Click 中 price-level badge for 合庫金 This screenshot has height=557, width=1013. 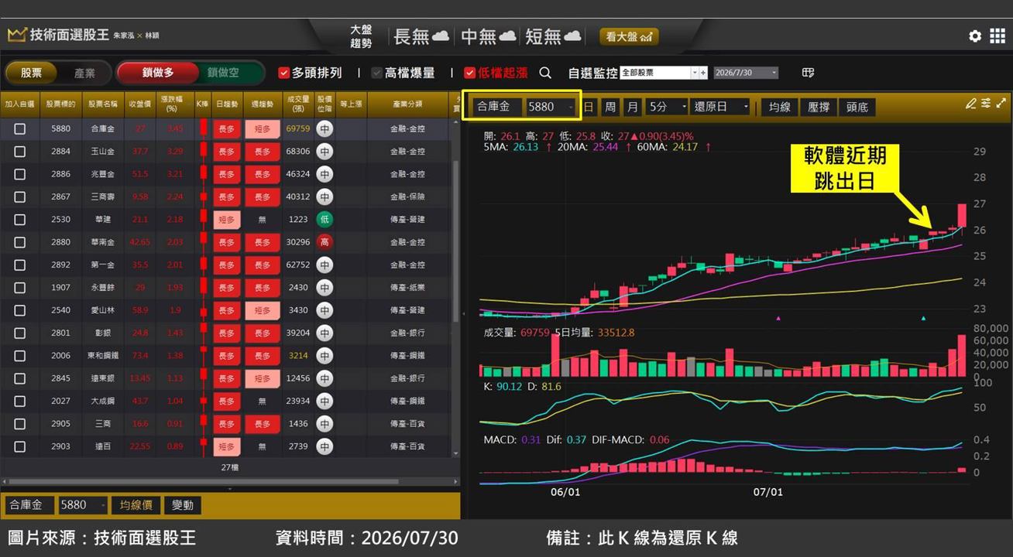[x=325, y=129]
